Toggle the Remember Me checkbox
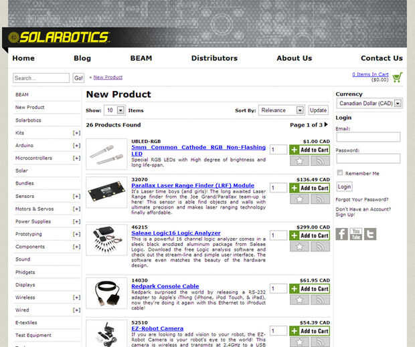Image resolution: width=415 pixels, height=347 pixels. 340,173
